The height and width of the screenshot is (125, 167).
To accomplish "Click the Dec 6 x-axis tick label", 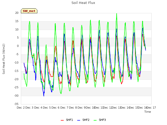I will point(56,108).
